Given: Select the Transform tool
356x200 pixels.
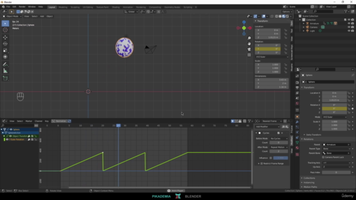Looking at the screenshot, I should (5, 57).
